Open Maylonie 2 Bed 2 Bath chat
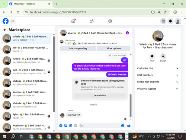Viewport: 186px width, 140px height. click(26, 127)
